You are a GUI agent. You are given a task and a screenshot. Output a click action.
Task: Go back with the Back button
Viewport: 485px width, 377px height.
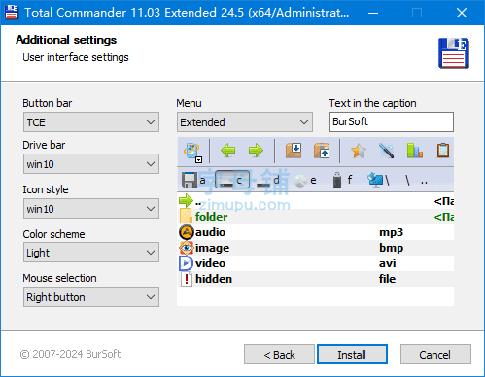[279, 355]
